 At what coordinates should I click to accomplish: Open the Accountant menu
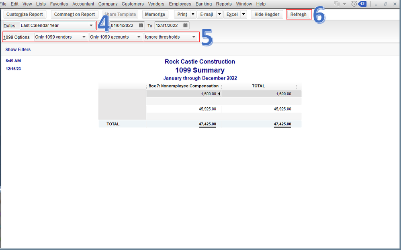click(x=83, y=4)
